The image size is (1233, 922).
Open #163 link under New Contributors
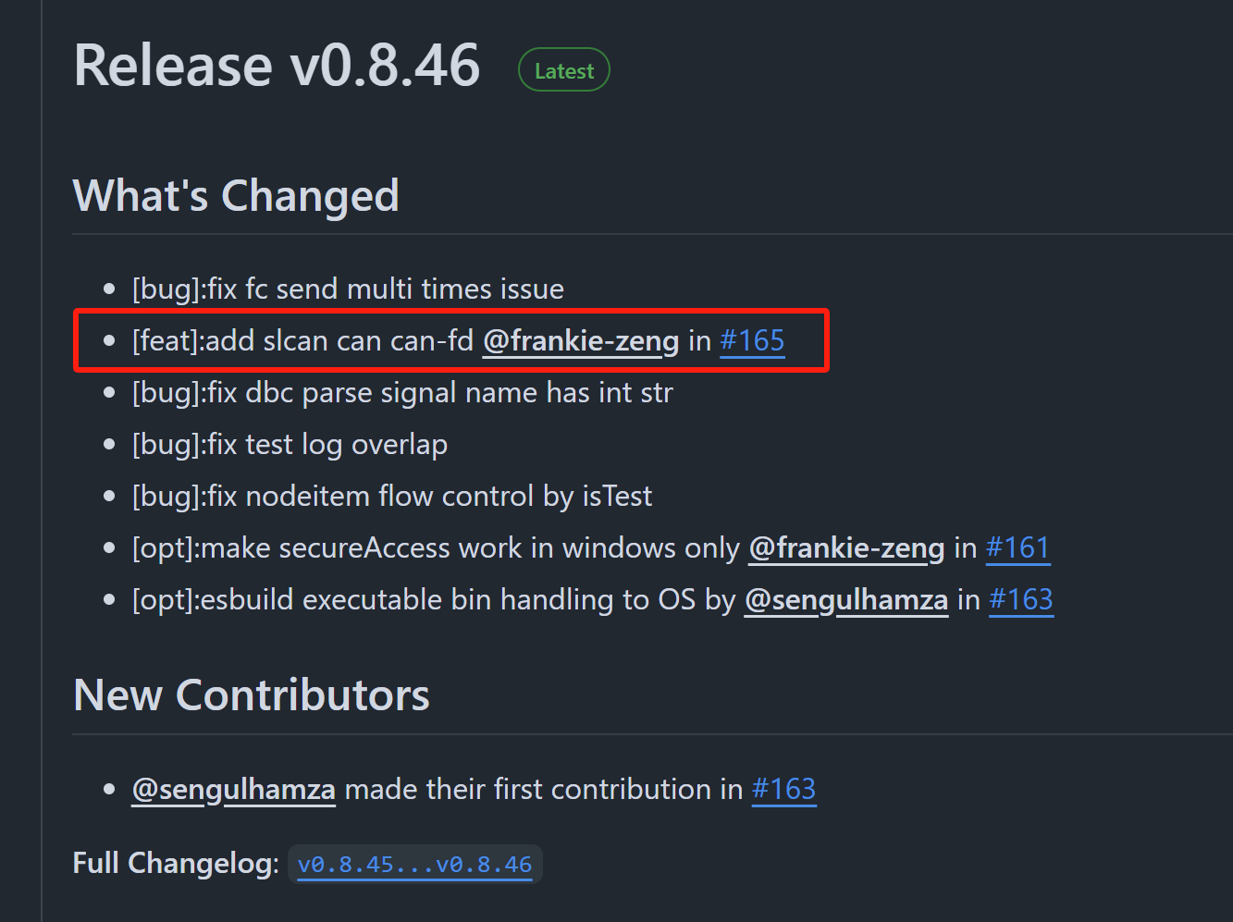click(784, 790)
